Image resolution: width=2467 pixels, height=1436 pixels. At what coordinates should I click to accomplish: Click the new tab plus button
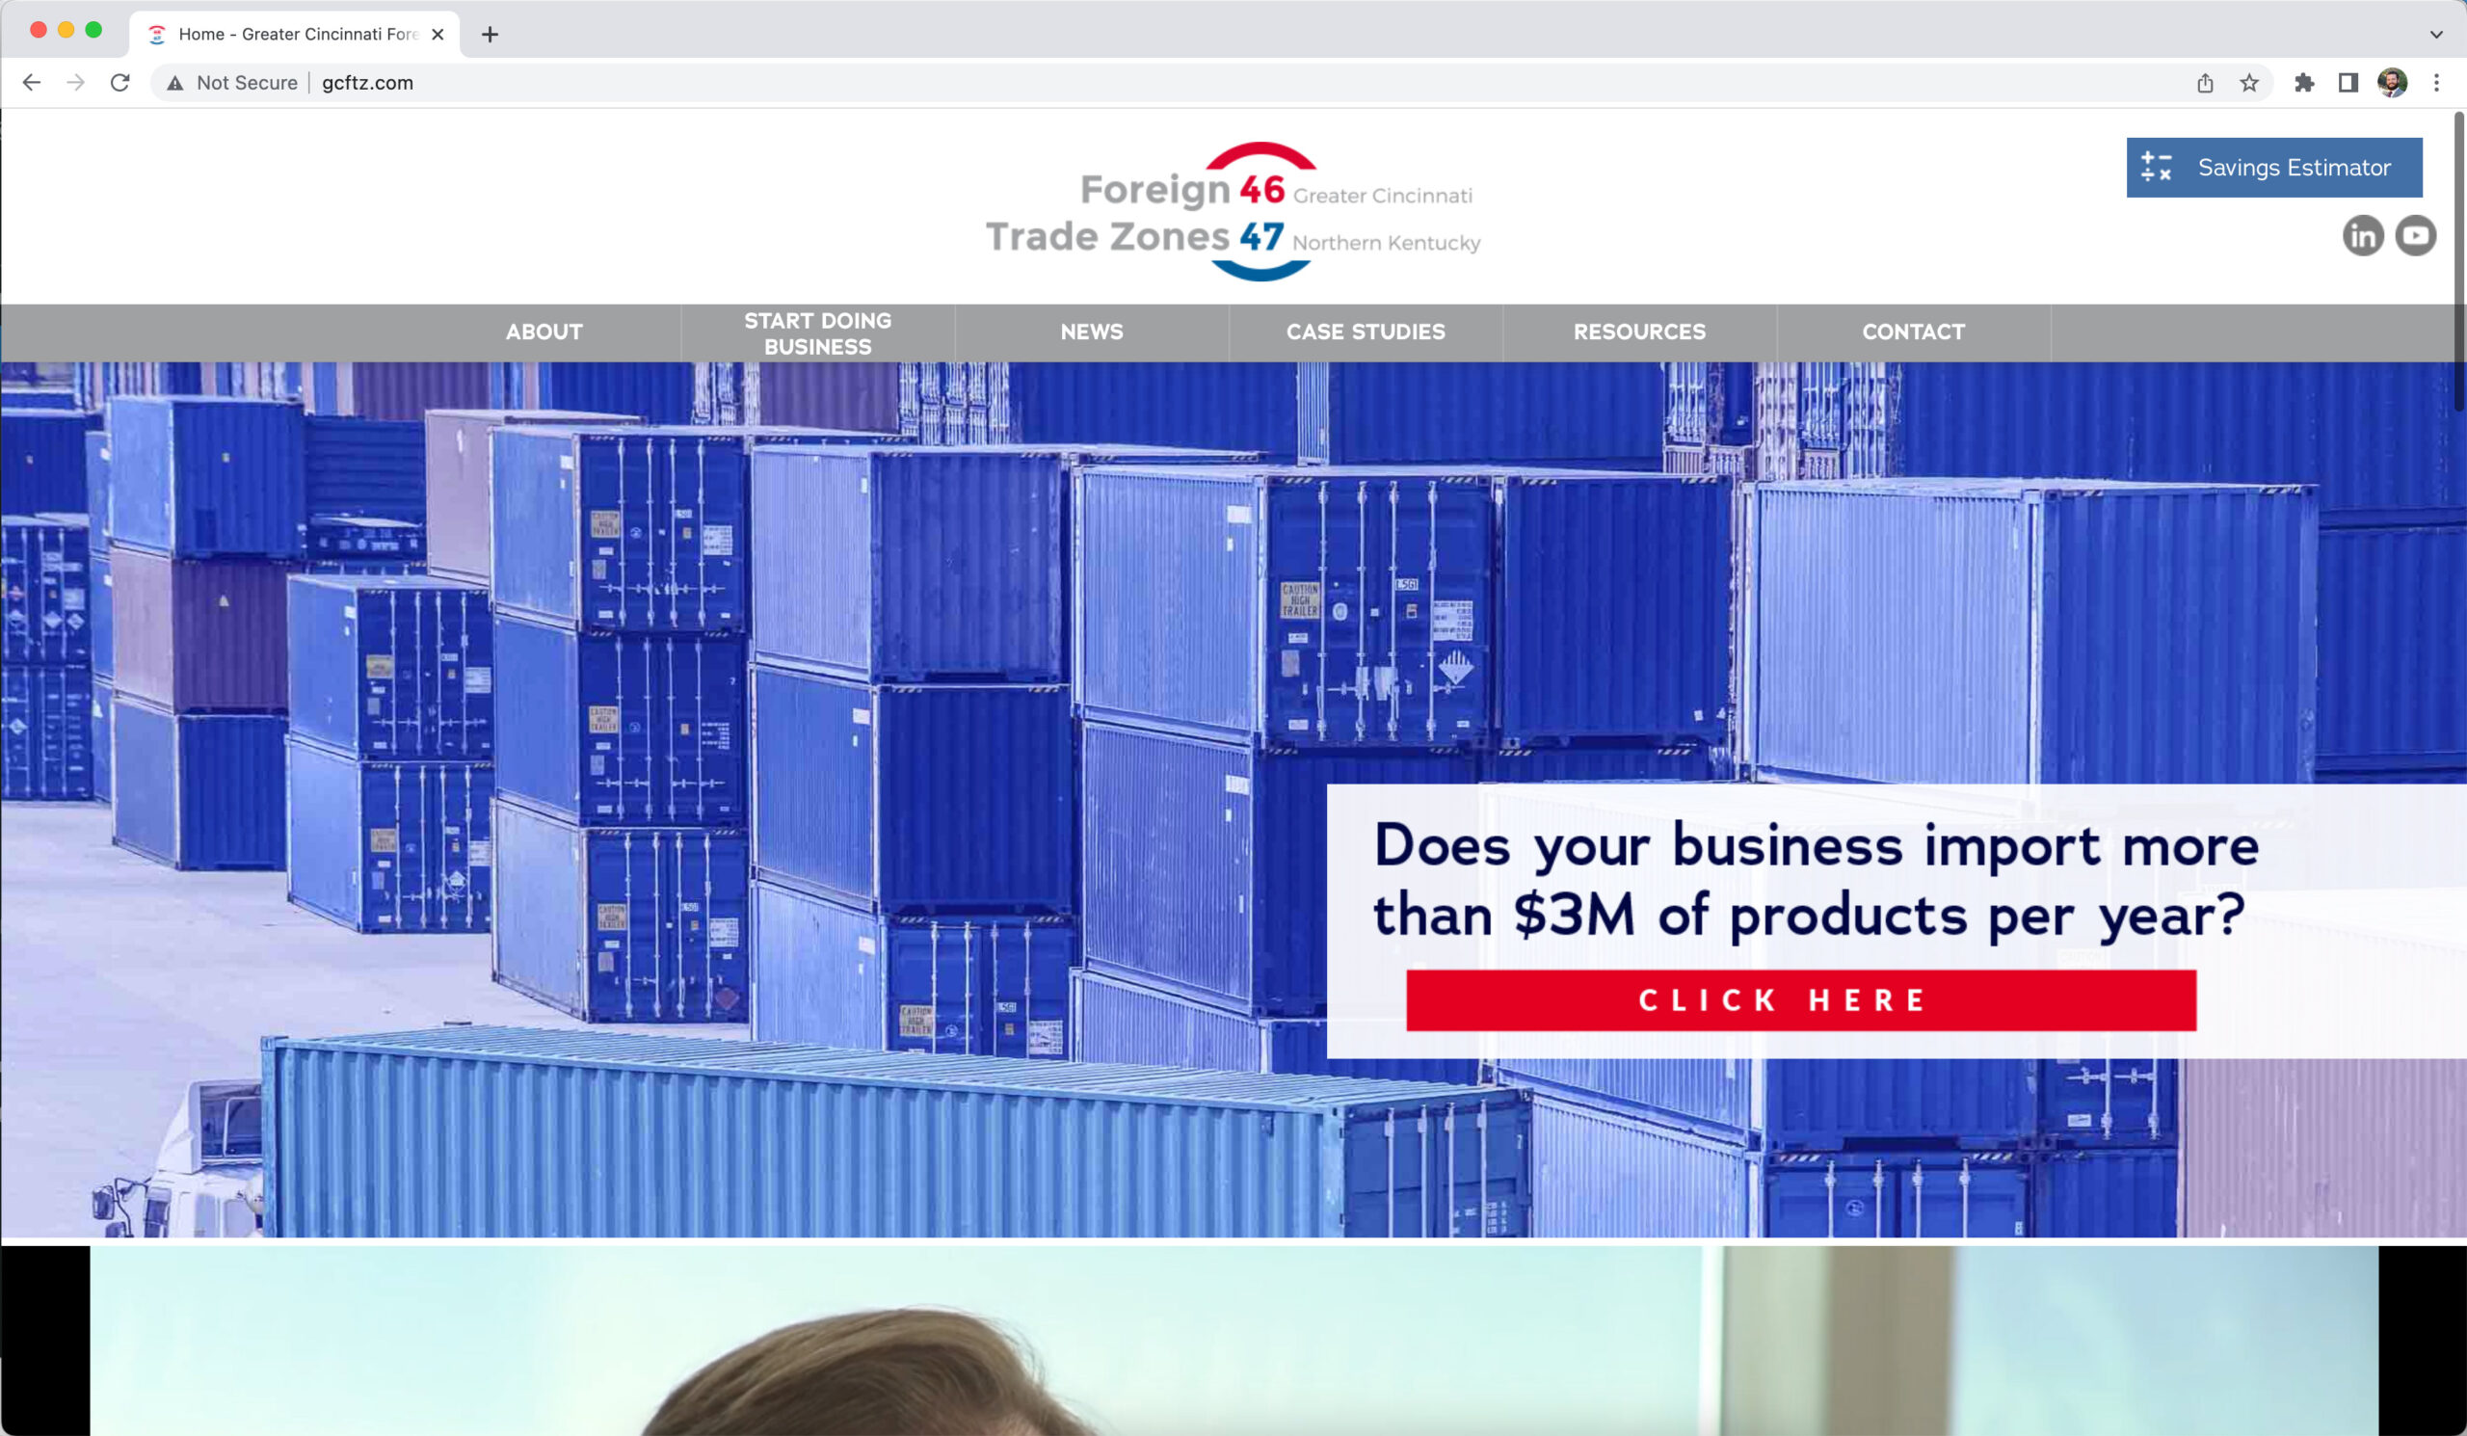491,31
